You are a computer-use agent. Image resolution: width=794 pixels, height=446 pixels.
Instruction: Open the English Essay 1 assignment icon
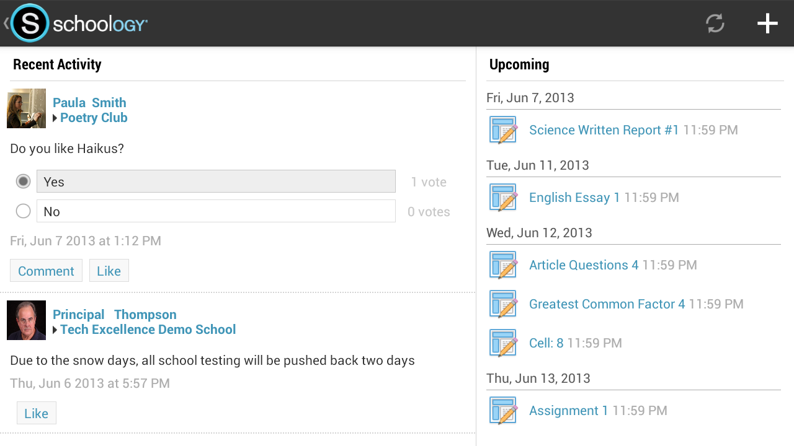(503, 197)
